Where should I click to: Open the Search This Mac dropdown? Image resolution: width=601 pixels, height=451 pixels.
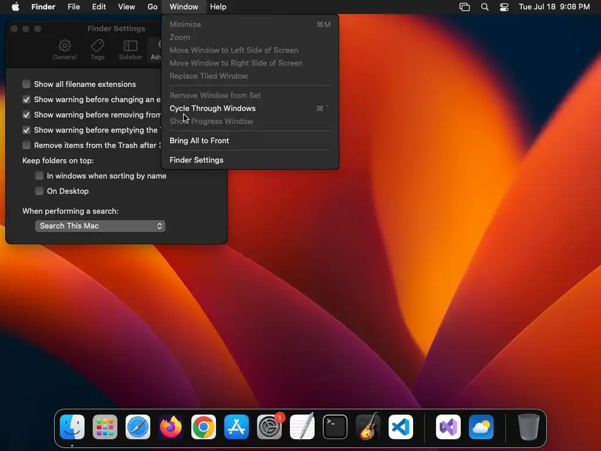point(100,226)
